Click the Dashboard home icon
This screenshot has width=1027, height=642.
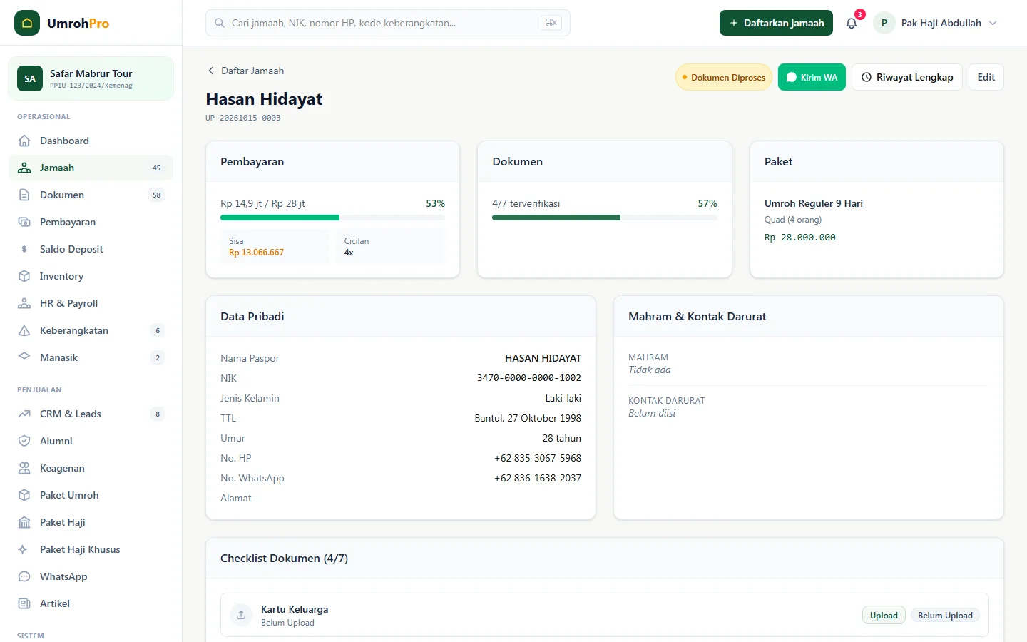coord(24,141)
